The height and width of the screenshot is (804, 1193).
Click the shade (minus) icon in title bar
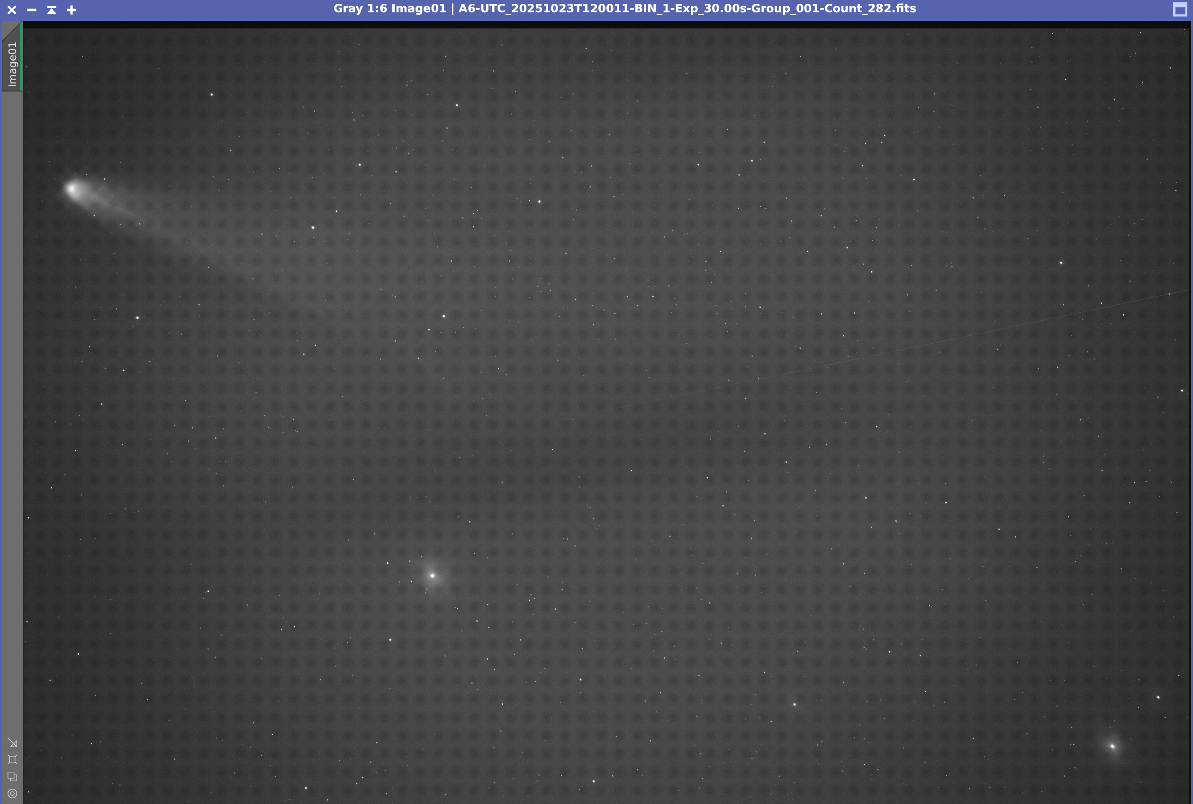(x=32, y=10)
